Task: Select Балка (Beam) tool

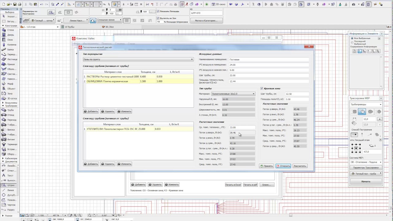Action: tap(10, 49)
